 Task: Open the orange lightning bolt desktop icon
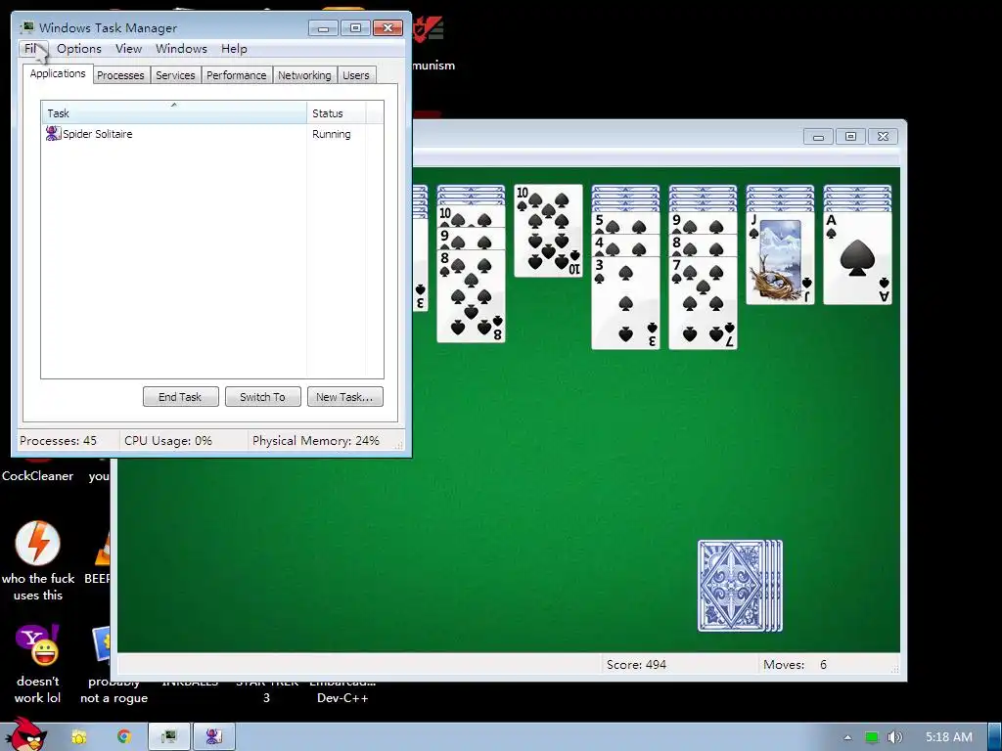[38, 543]
